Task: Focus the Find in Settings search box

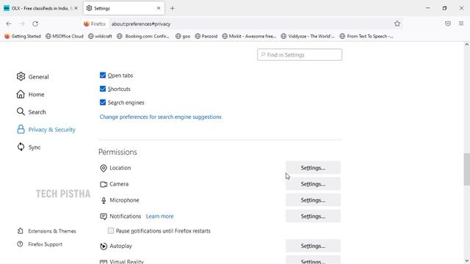Action: (x=300, y=55)
